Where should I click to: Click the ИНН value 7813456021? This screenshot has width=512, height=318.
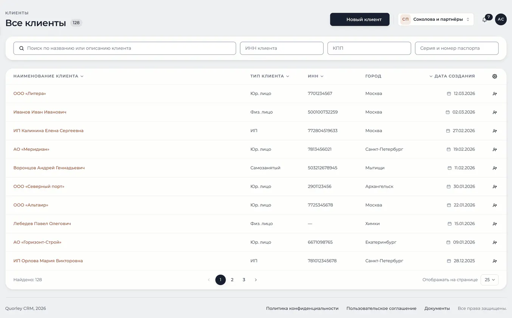[320, 149]
